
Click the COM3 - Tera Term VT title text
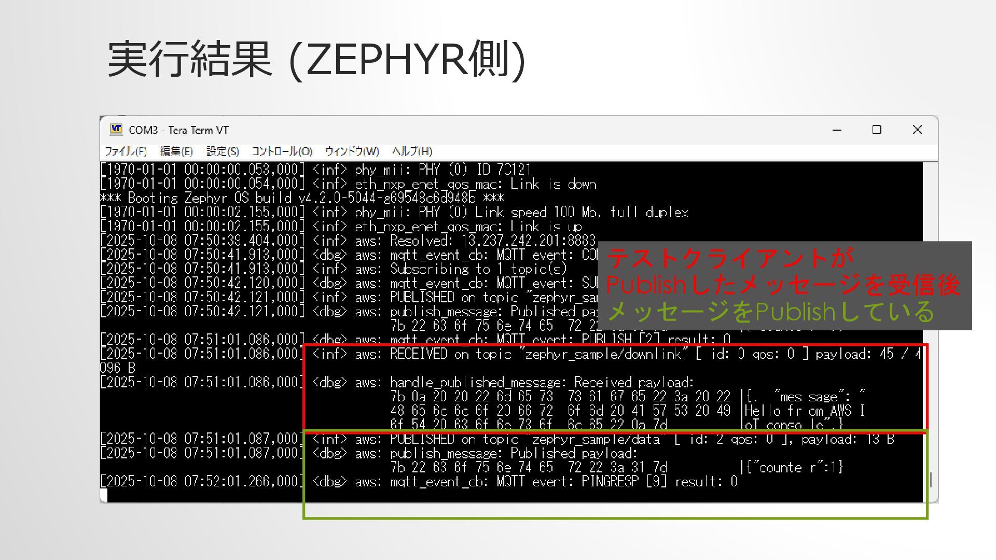pos(178,130)
